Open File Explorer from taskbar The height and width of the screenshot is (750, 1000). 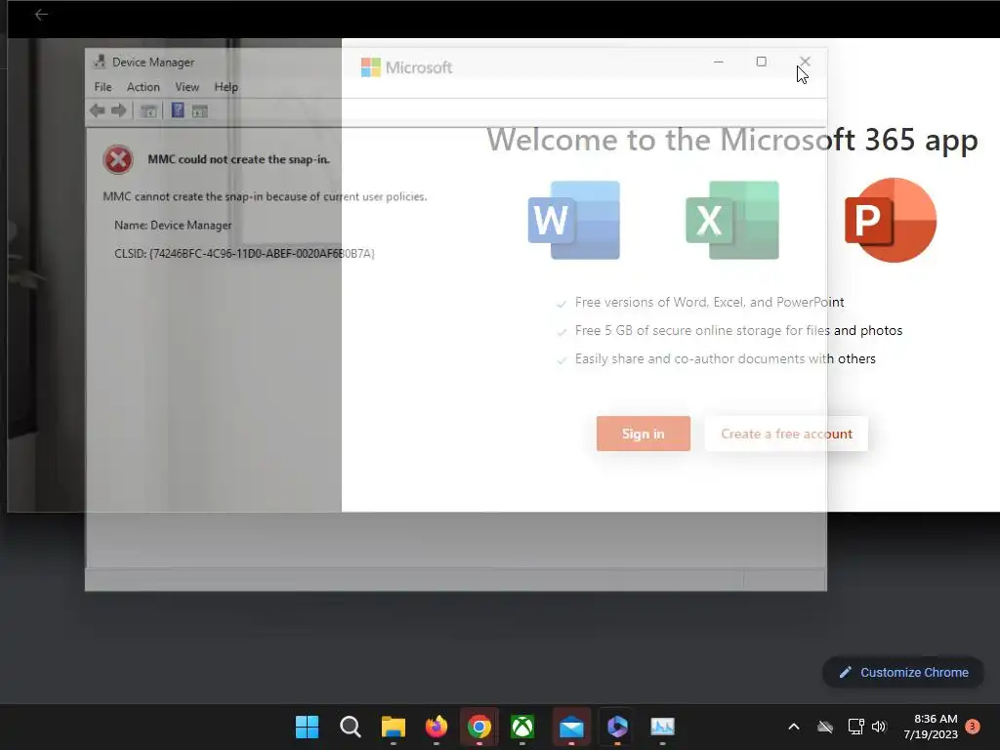pyautogui.click(x=394, y=727)
